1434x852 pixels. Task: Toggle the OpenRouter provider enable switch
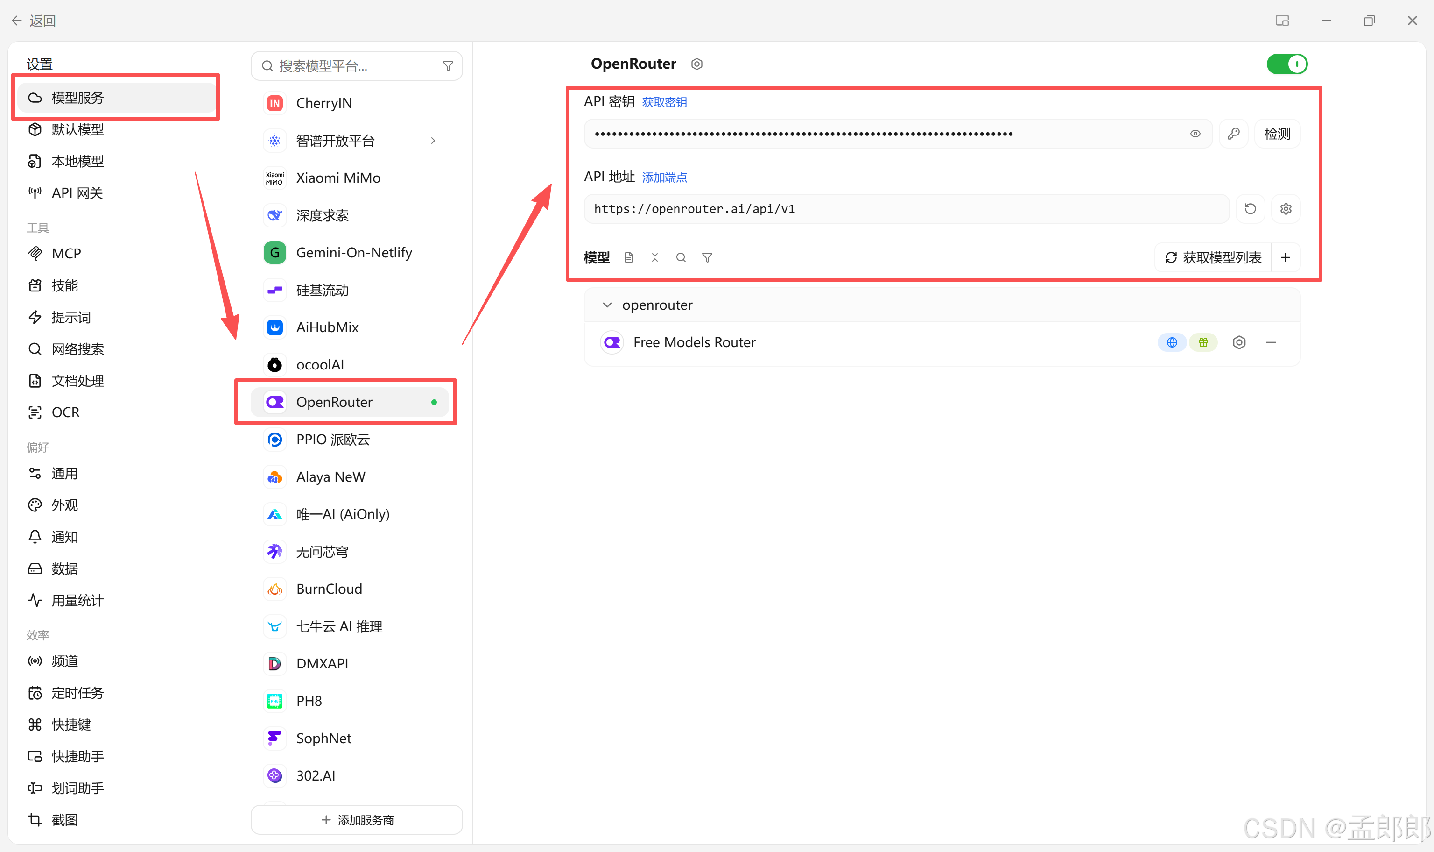pyautogui.click(x=1286, y=64)
